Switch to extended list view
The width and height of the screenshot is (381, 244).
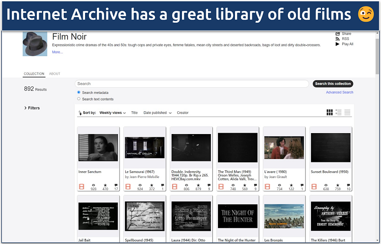338,112
